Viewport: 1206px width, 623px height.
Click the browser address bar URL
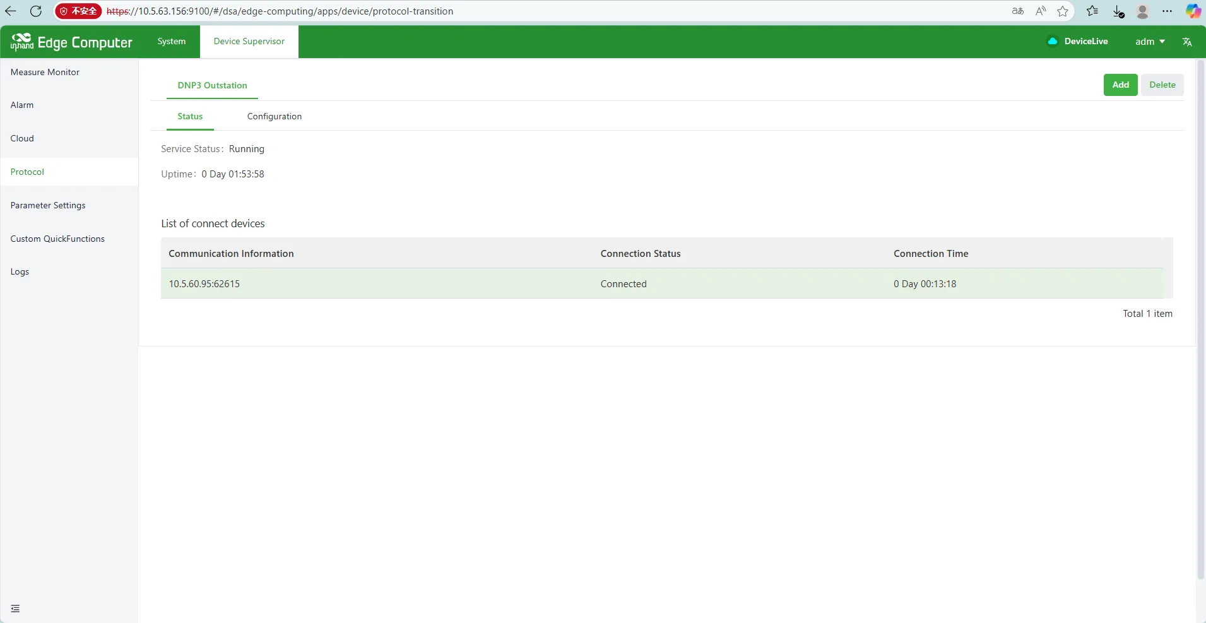point(280,11)
